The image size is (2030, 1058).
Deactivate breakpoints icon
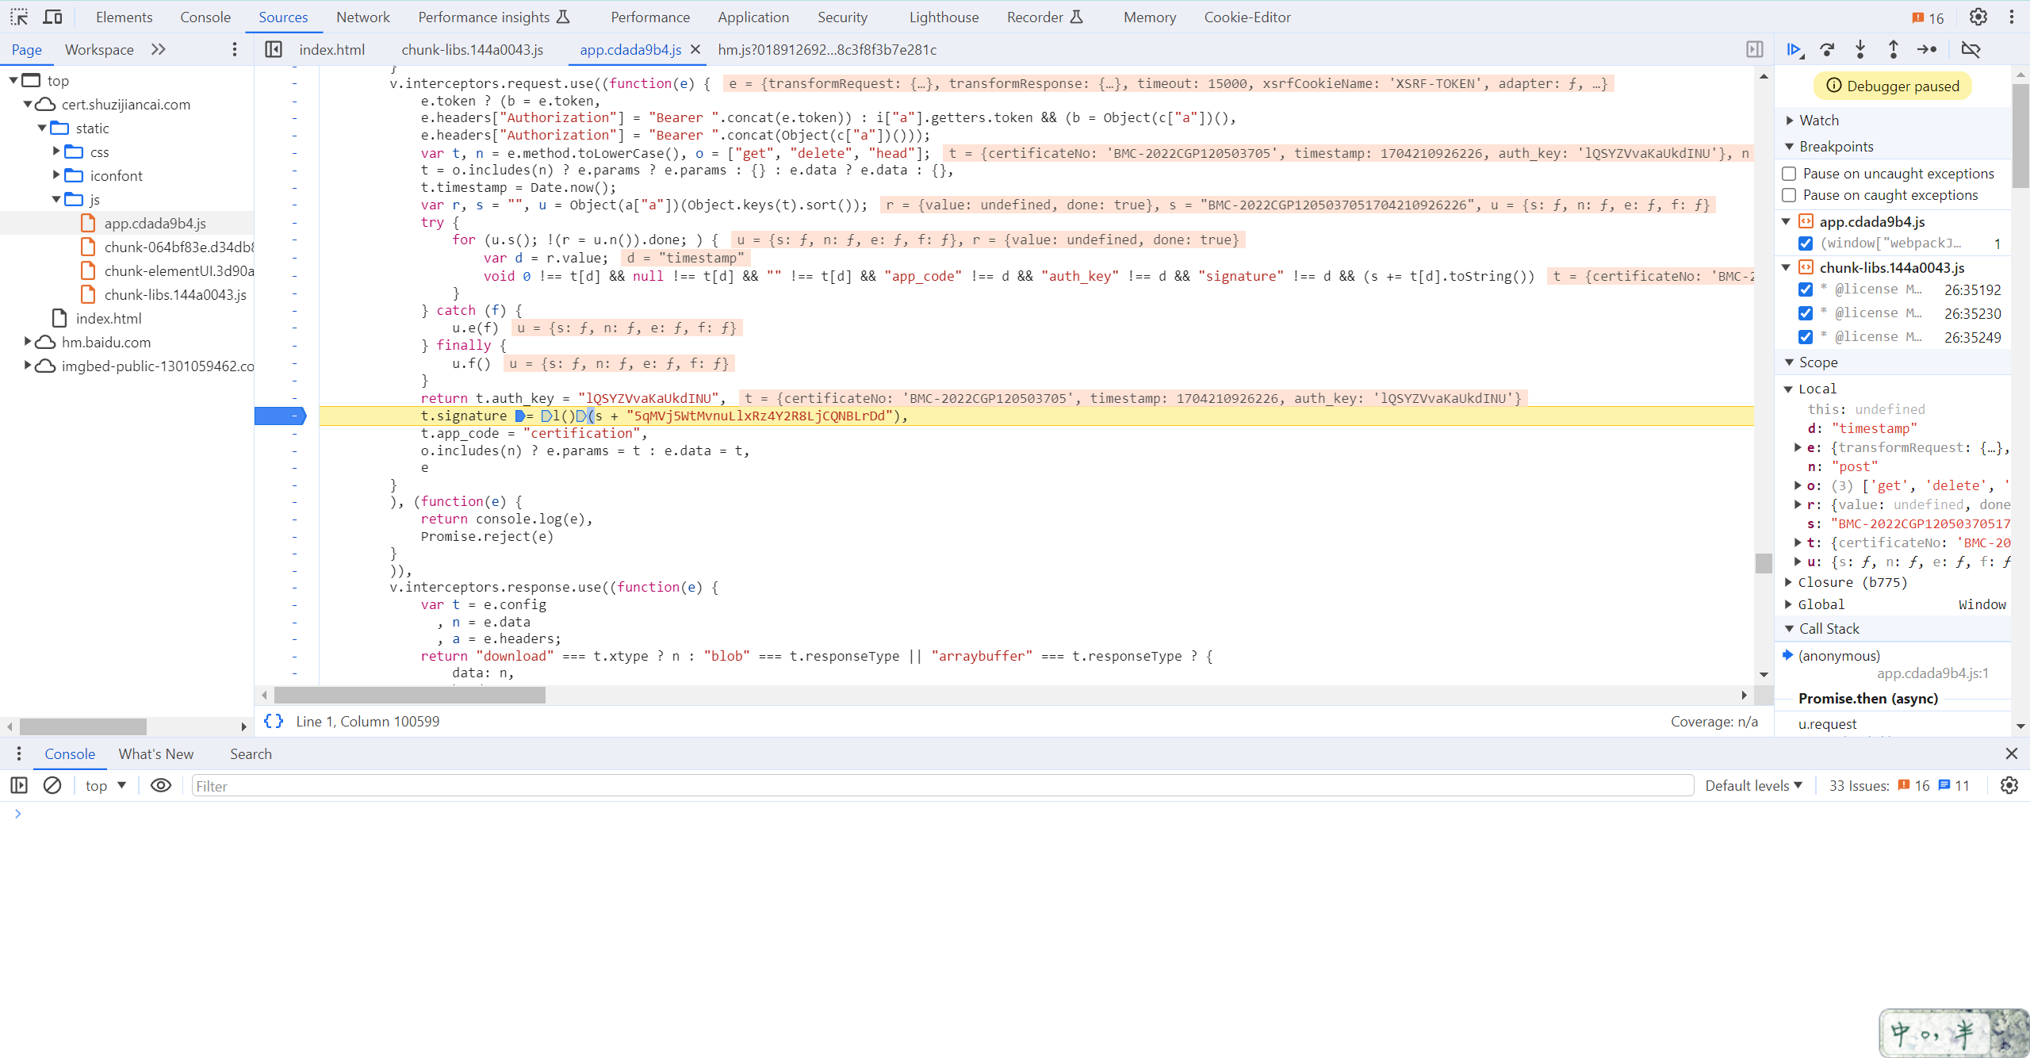coord(1971,50)
